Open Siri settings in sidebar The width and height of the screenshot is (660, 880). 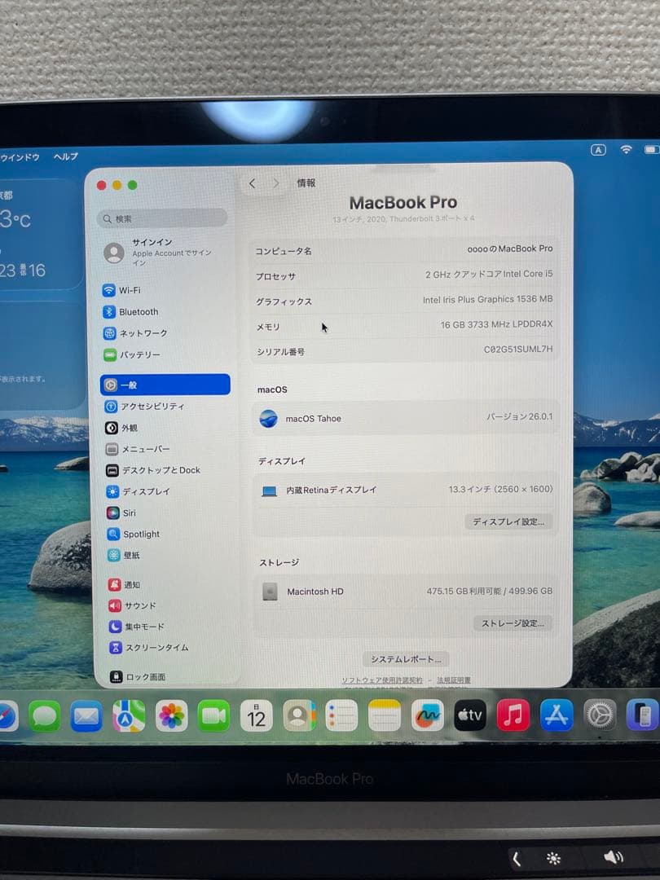pos(121,513)
